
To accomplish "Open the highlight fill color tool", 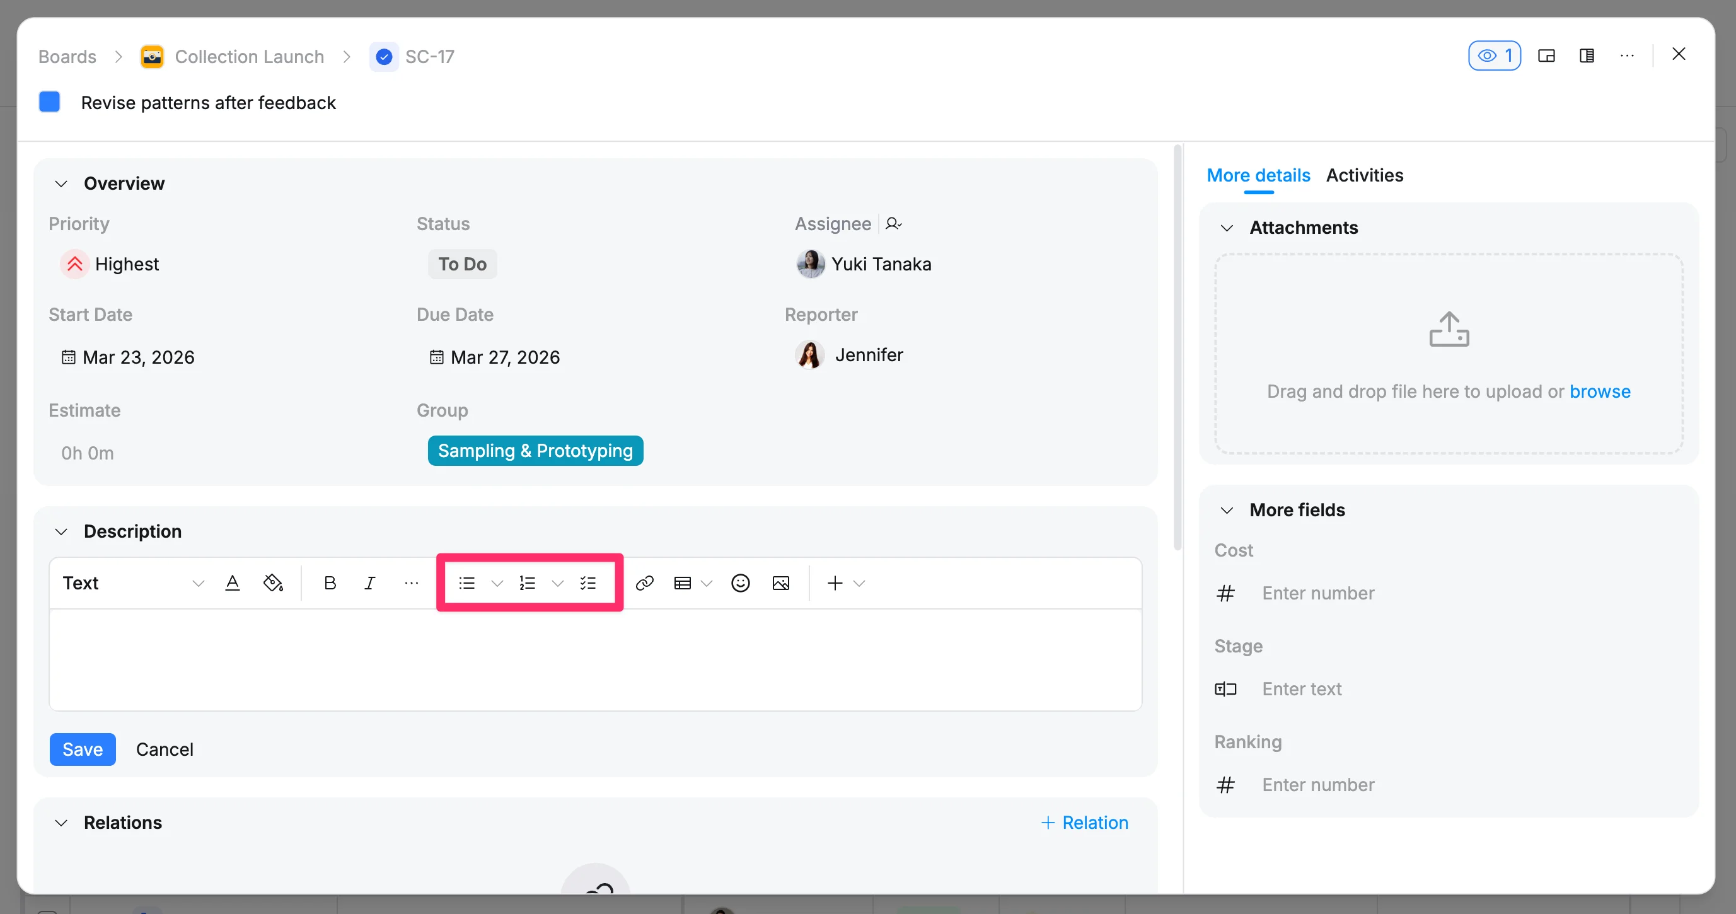I will [273, 583].
